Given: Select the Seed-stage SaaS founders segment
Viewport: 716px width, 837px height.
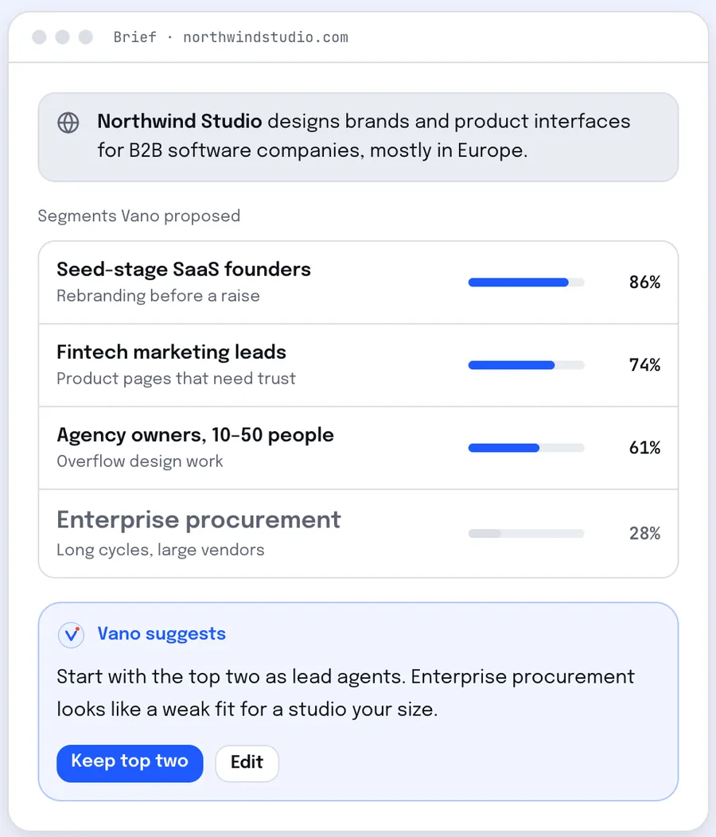Looking at the screenshot, I should tap(358, 282).
